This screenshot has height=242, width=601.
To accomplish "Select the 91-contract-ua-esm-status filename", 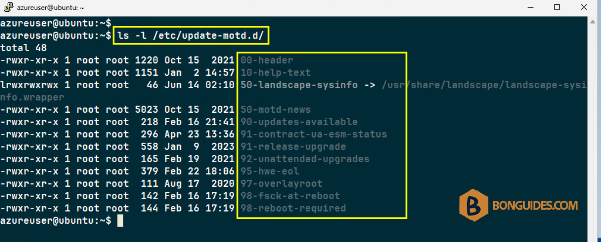I will pos(314,135).
